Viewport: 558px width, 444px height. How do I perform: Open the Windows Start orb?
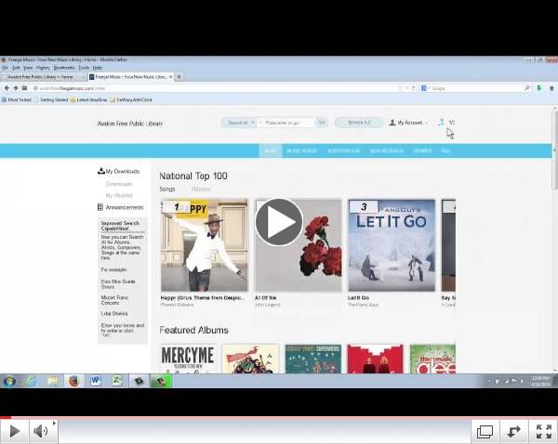[x=9, y=381]
